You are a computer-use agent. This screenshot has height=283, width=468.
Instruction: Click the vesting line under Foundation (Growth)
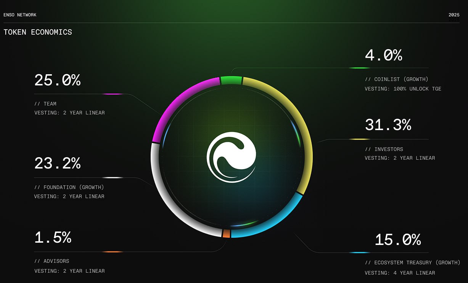click(x=69, y=197)
